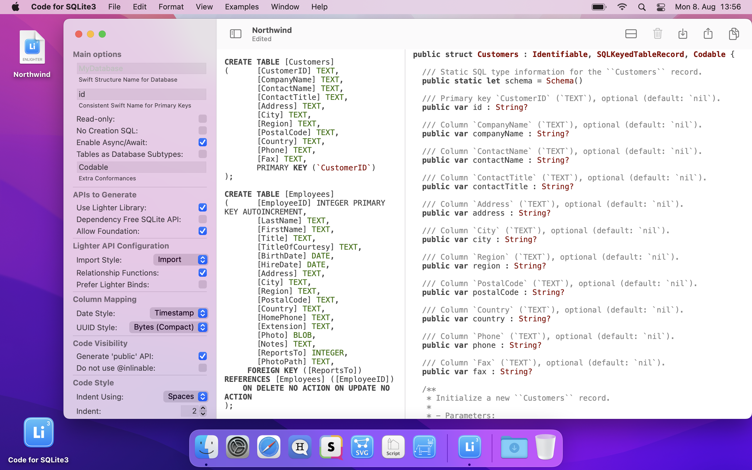Disable Enable Async/Await option

202,142
